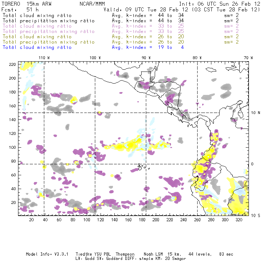
Task: Click the 'Model Info: V3.3.1' footer text
Action: click(47, 254)
